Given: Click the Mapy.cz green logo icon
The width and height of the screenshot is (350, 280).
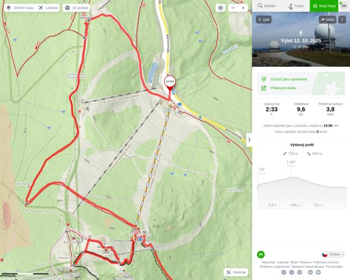Looking at the screenshot, I should point(261,254).
